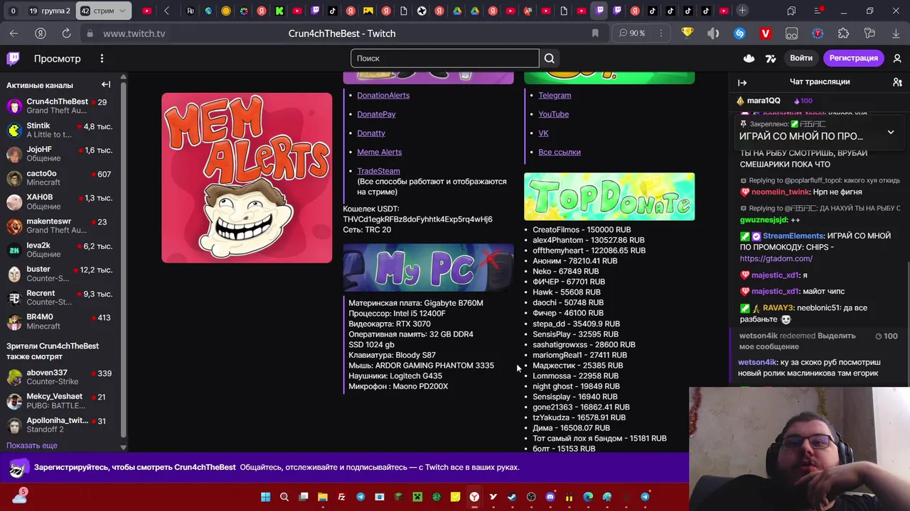Open the DonationAlerts link
The image size is (910, 511).
pos(383,95)
